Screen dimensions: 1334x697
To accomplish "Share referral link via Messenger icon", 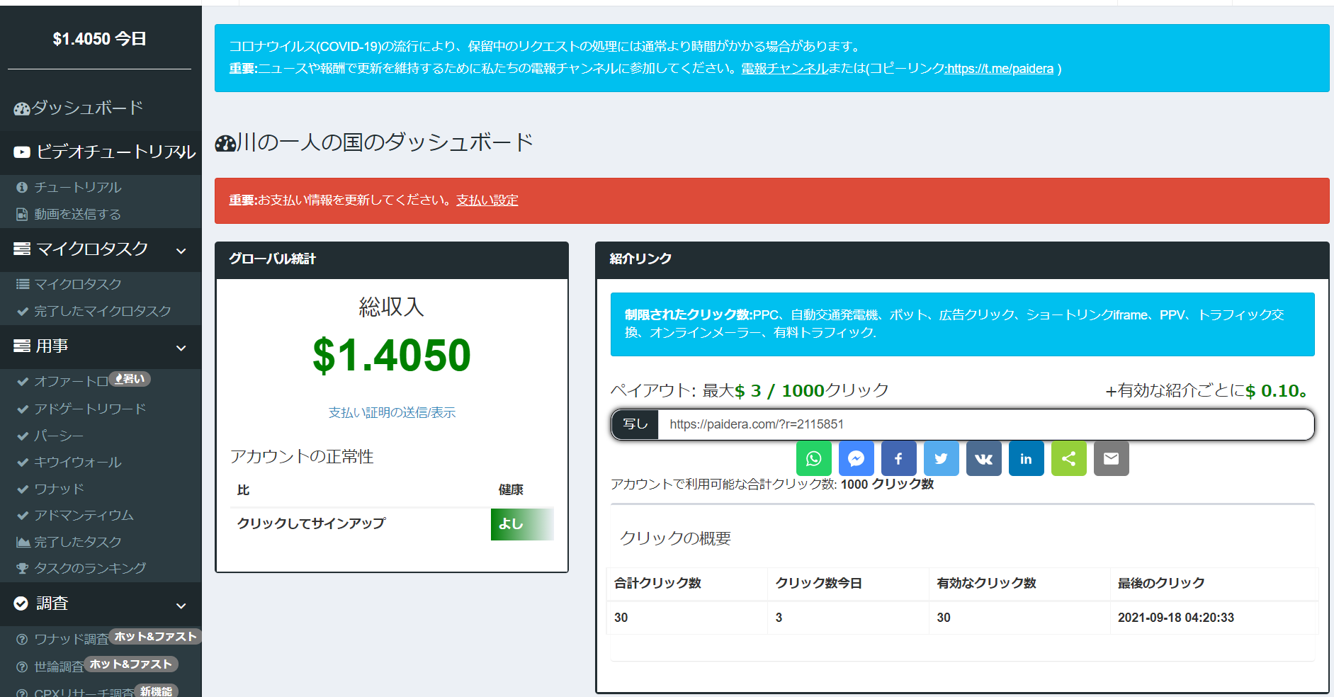I will click(x=856, y=459).
